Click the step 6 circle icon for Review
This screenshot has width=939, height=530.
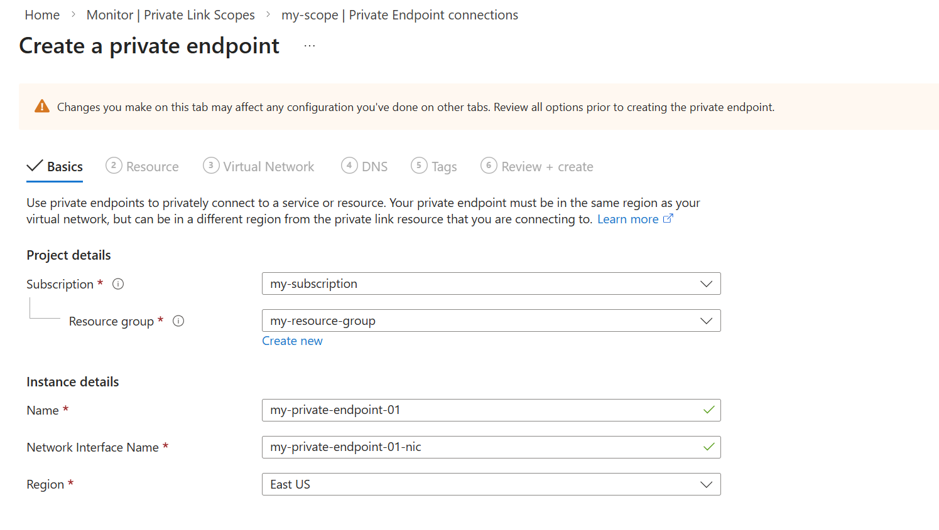(489, 166)
